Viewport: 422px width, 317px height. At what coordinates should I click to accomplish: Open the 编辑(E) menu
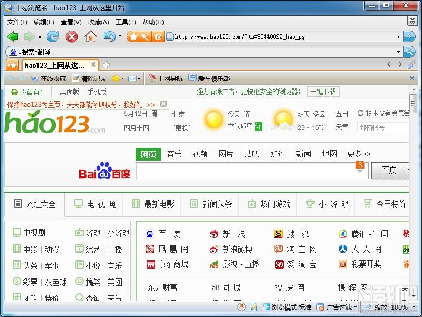point(44,22)
